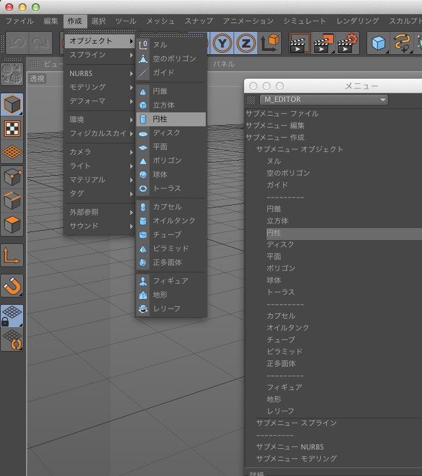
Task: Enable the Axis mode L-shaped icon
Action: [12, 255]
